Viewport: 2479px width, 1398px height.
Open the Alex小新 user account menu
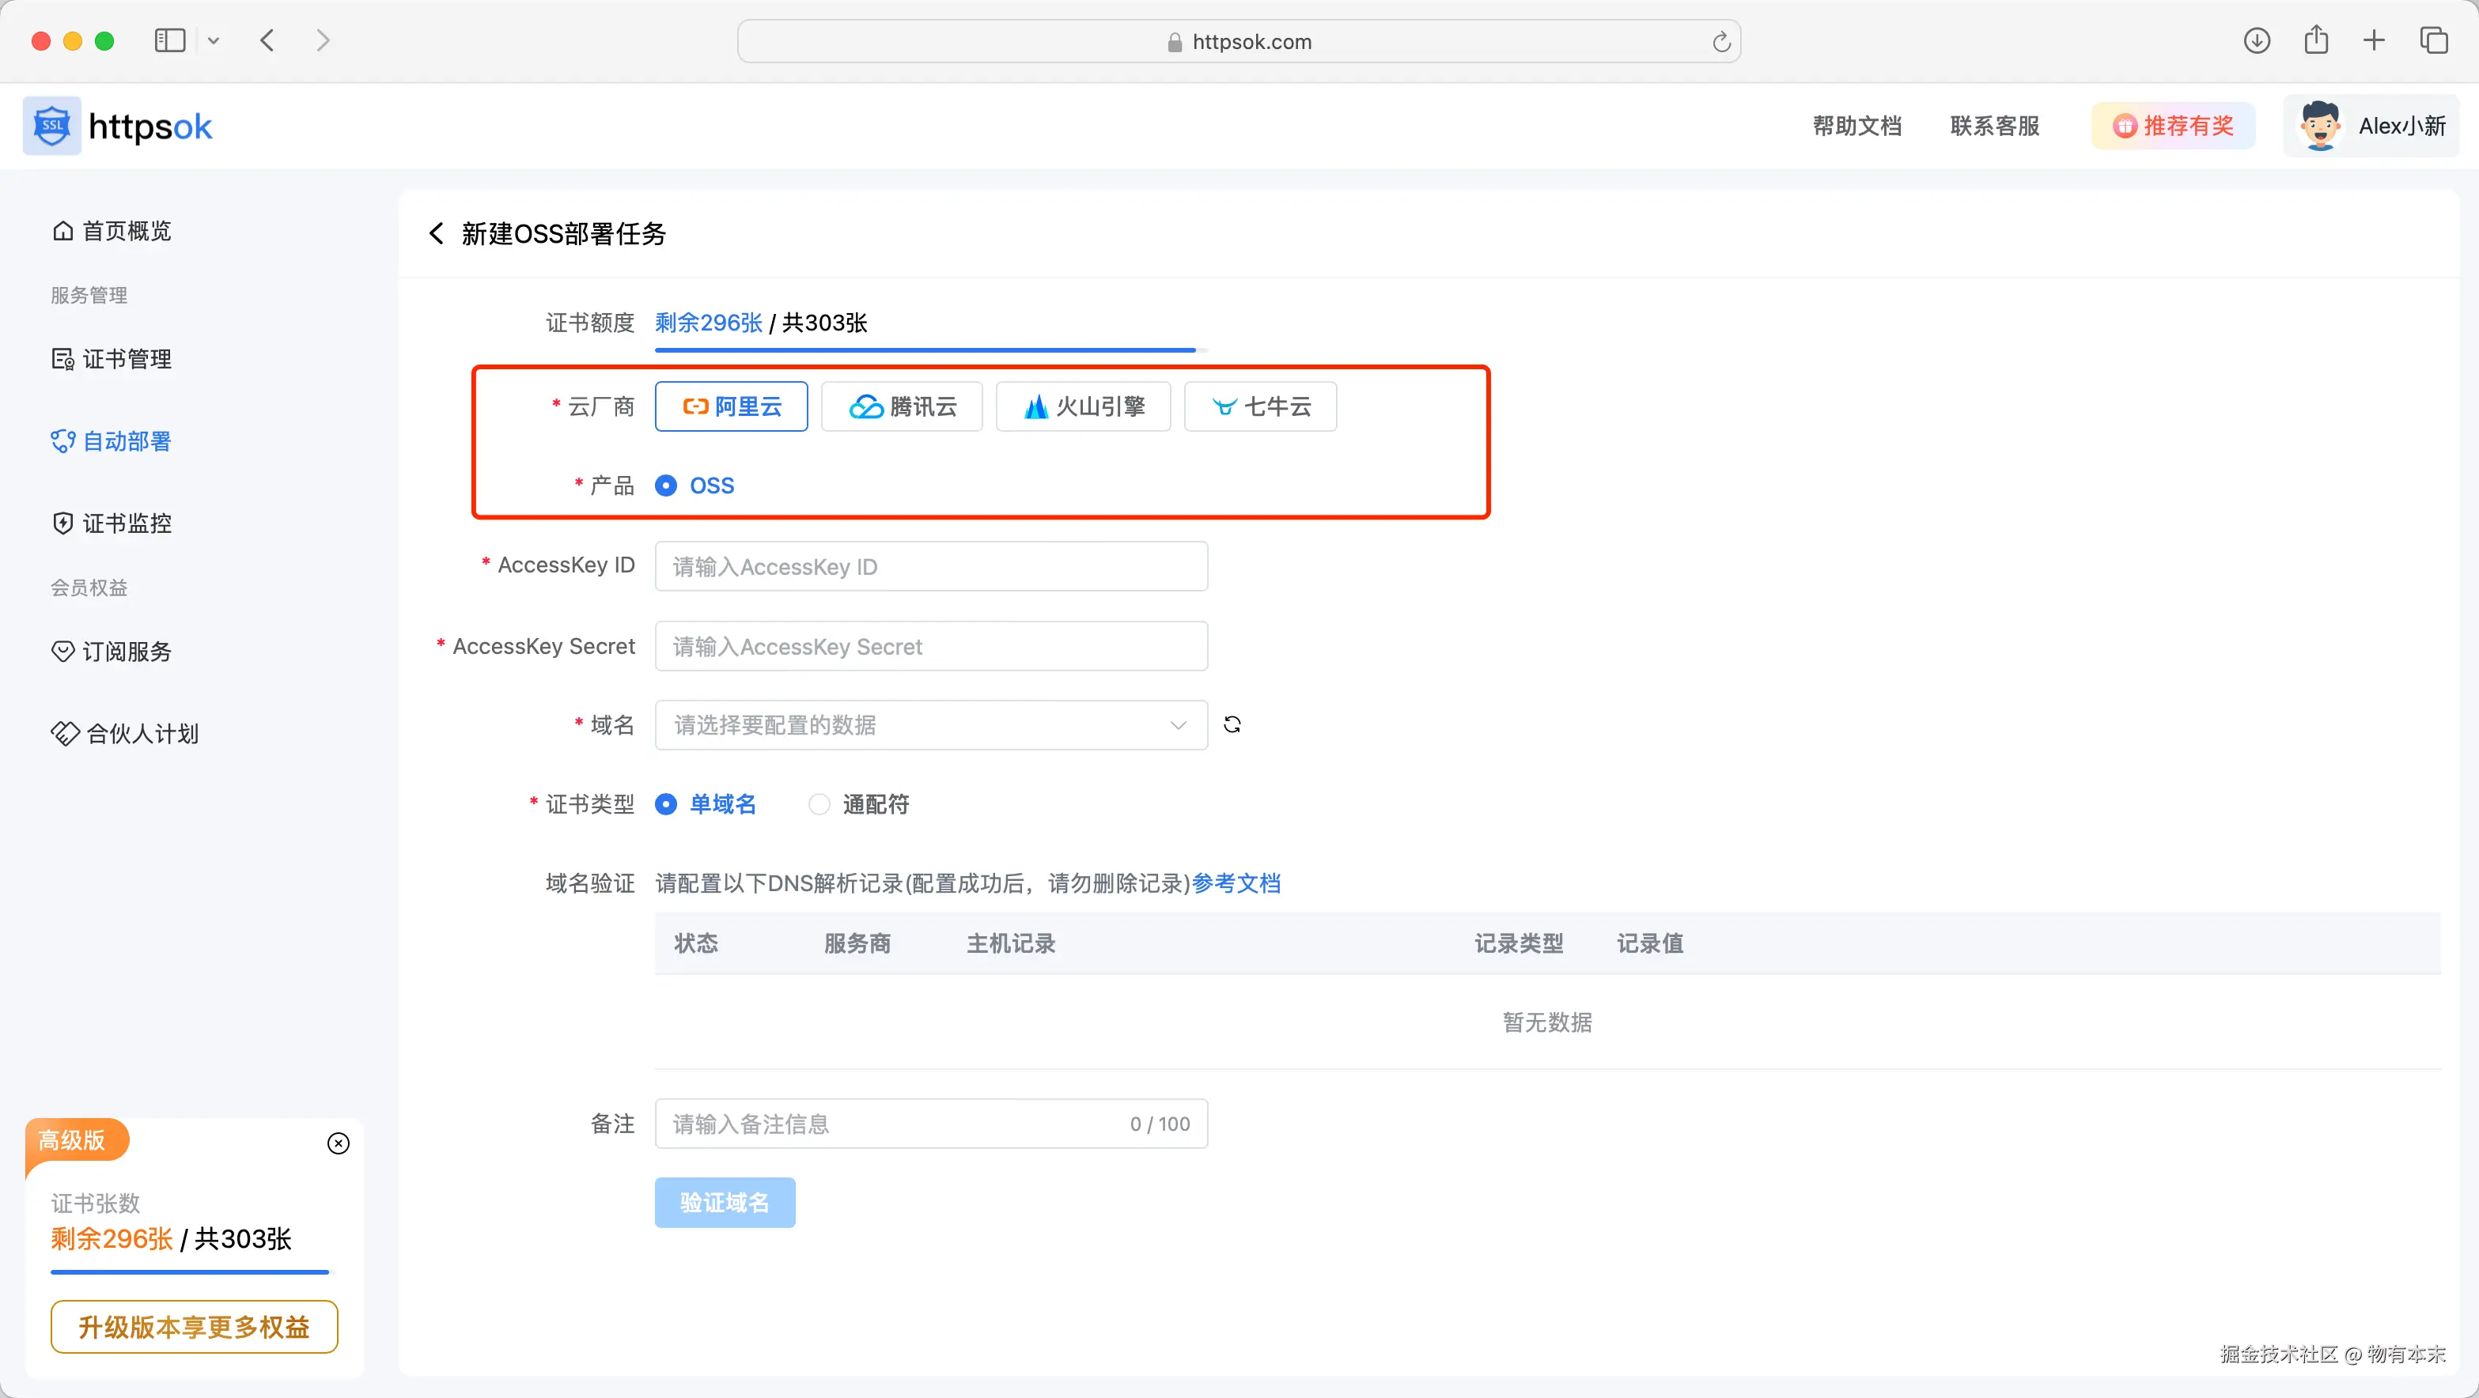2371,126
